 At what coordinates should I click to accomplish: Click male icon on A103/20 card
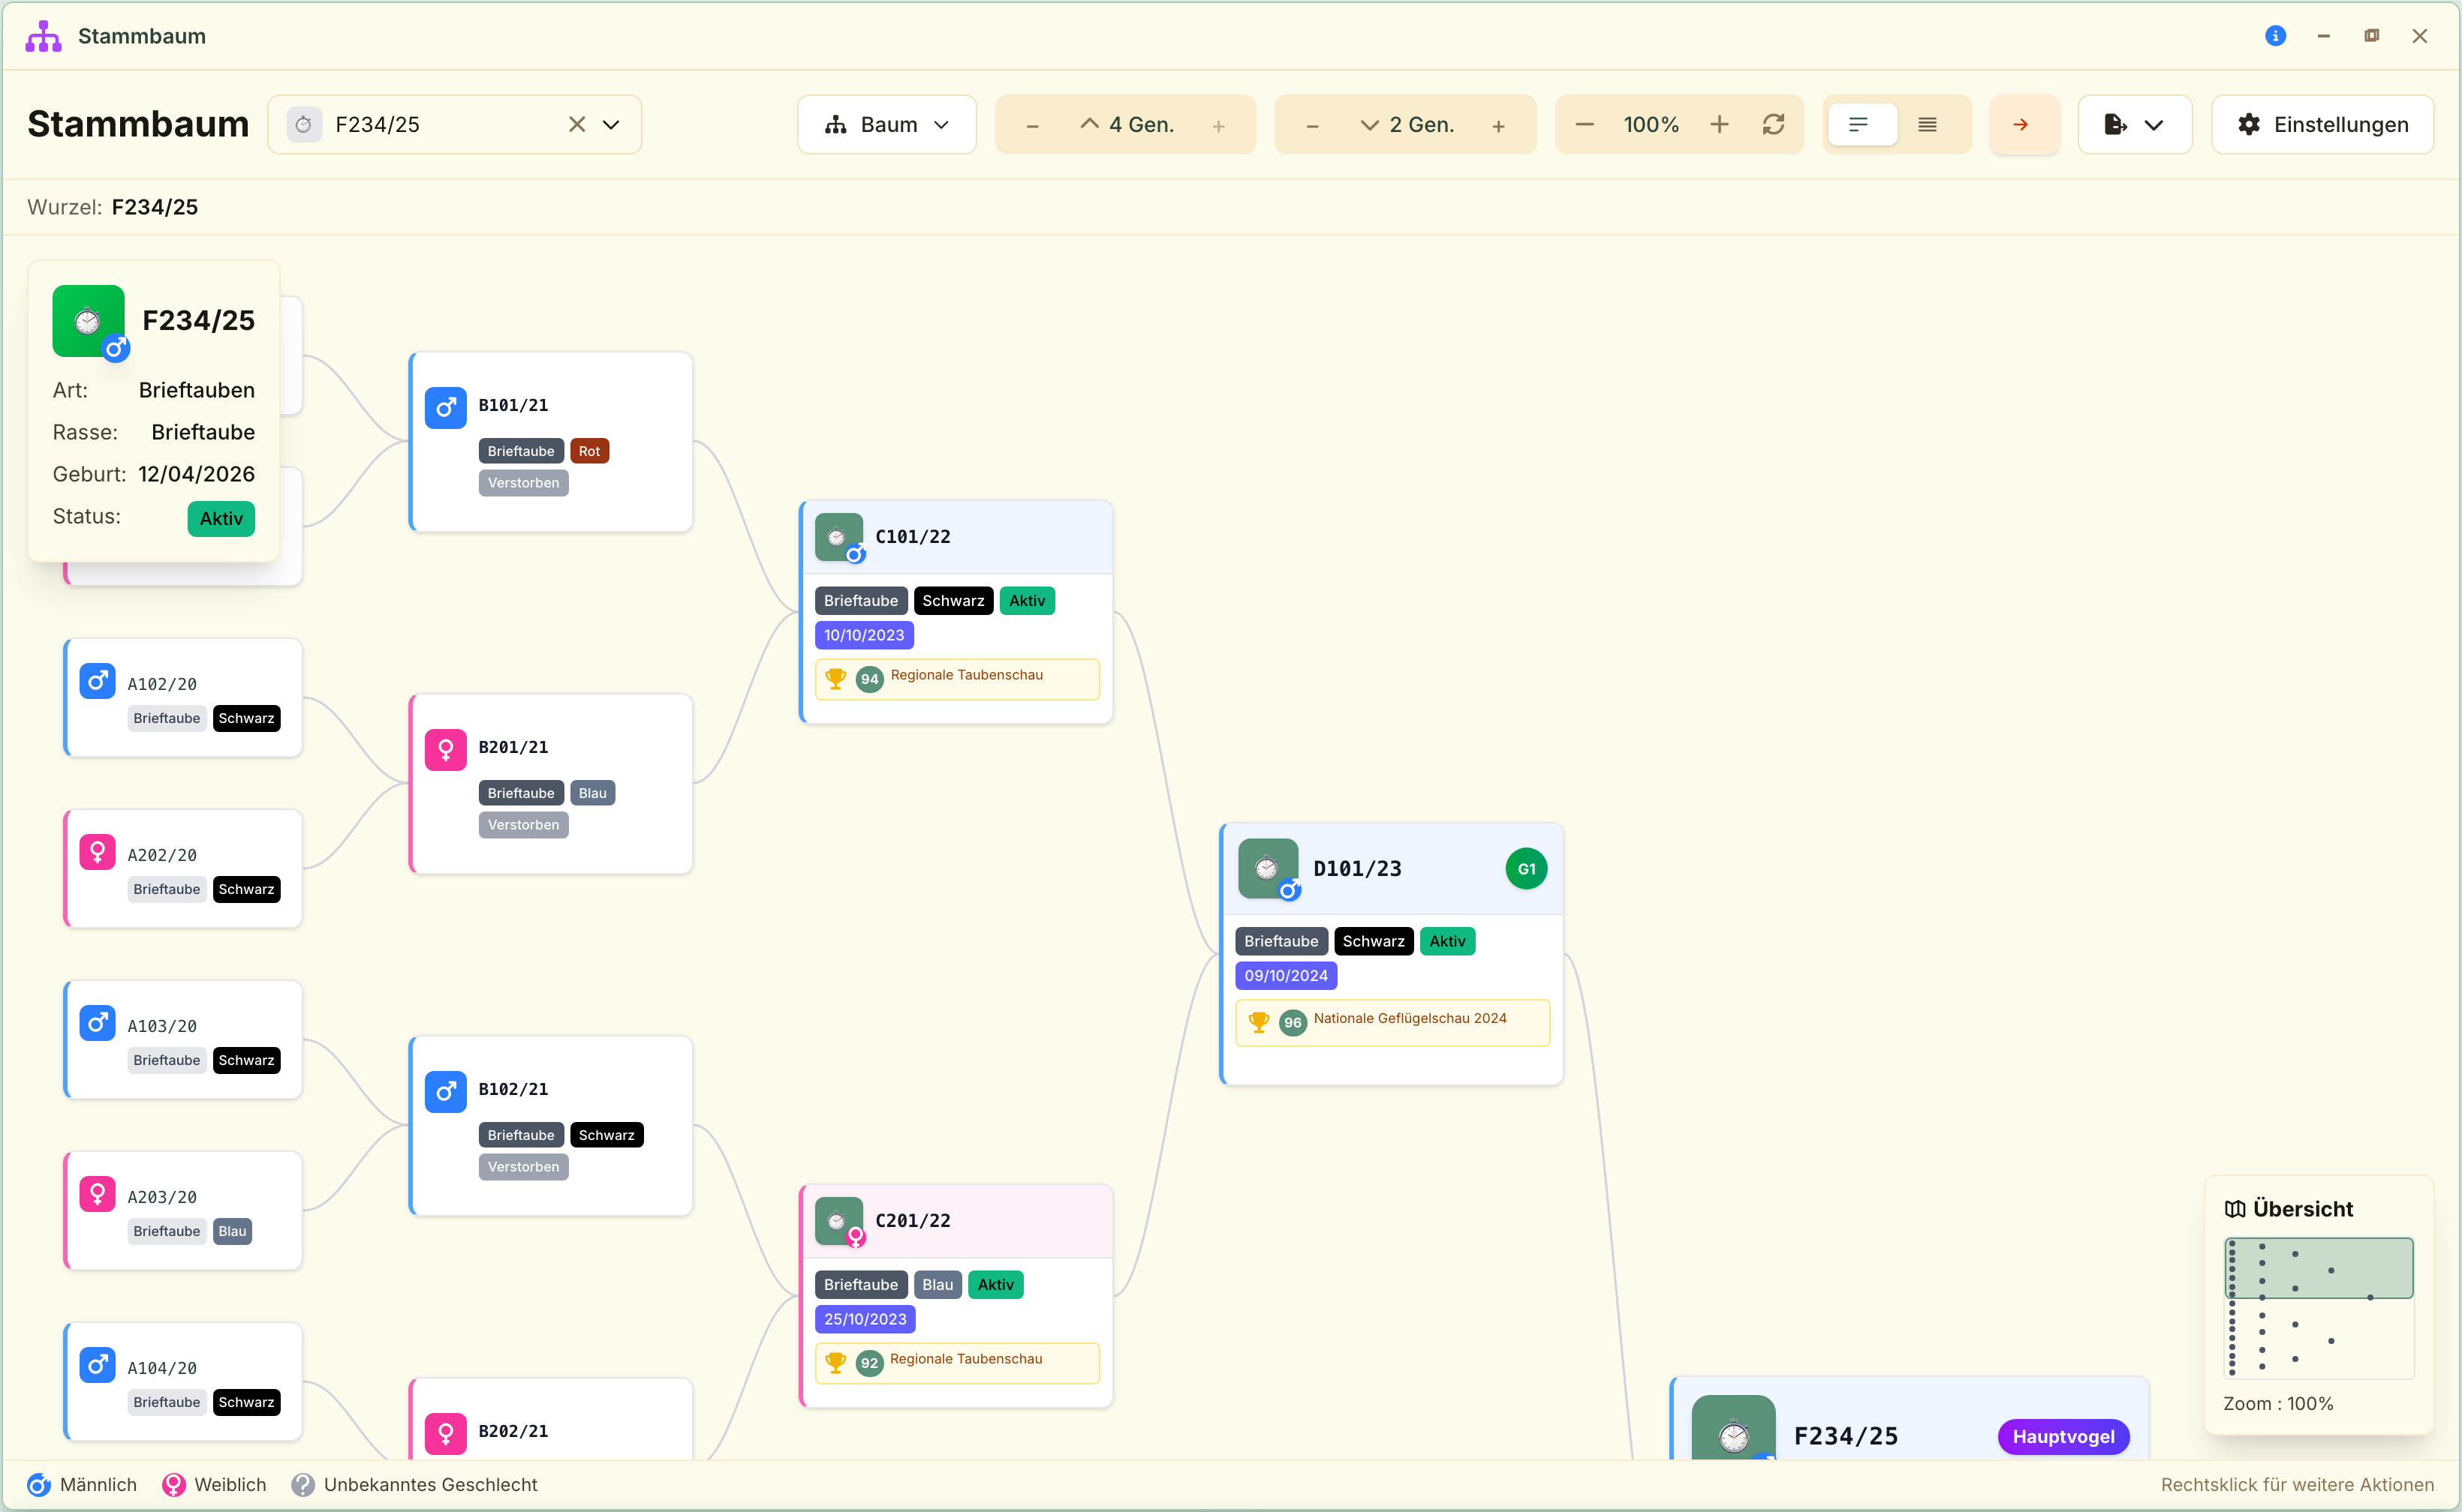pyautogui.click(x=97, y=1023)
